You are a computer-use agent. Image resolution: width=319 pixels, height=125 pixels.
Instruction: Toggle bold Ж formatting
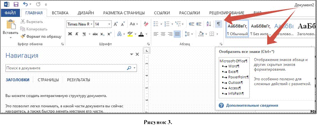pyautogui.click(x=70, y=34)
